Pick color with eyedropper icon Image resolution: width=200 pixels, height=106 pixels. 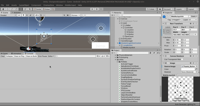click(196, 69)
